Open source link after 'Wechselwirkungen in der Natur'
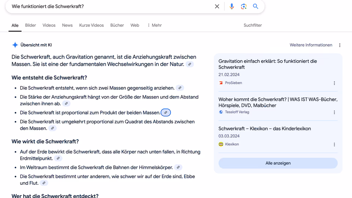The height and width of the screenshot is (198, 352). pos(190,64)
